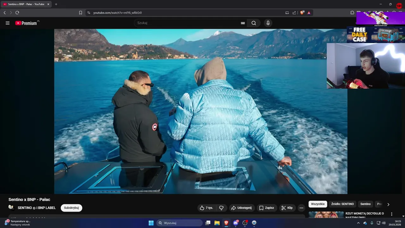This screenshot has height=228, width=405.
Task: Click the Udostępnij share button
Action: (x=242, y=208)
